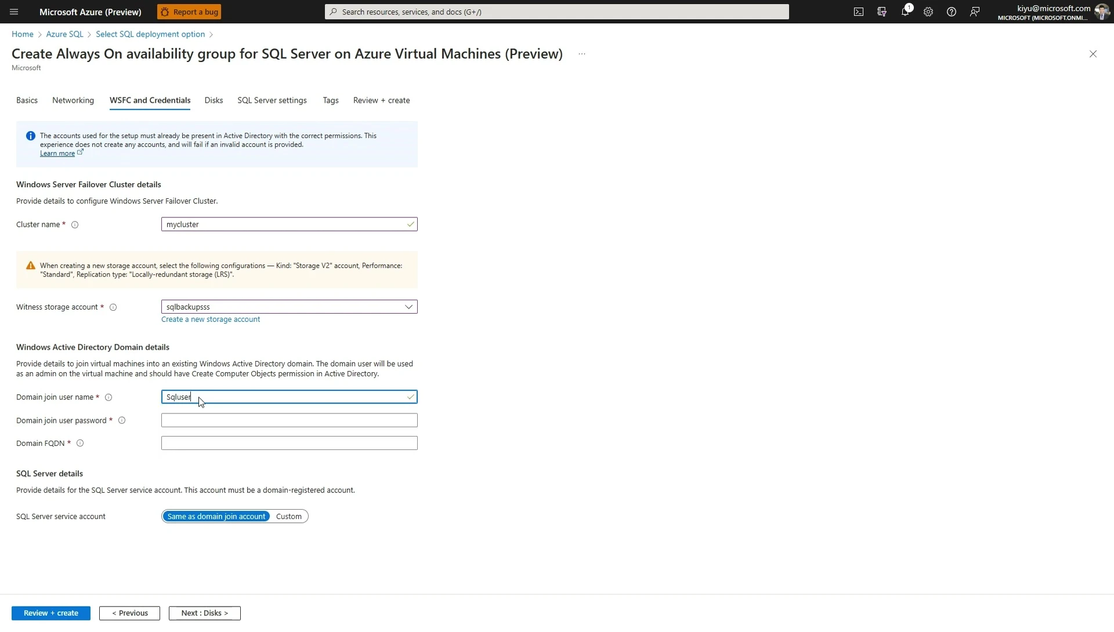Open the Help question mark icon
The height and width of the screenshot is (632, 1114).
point(952,12)
